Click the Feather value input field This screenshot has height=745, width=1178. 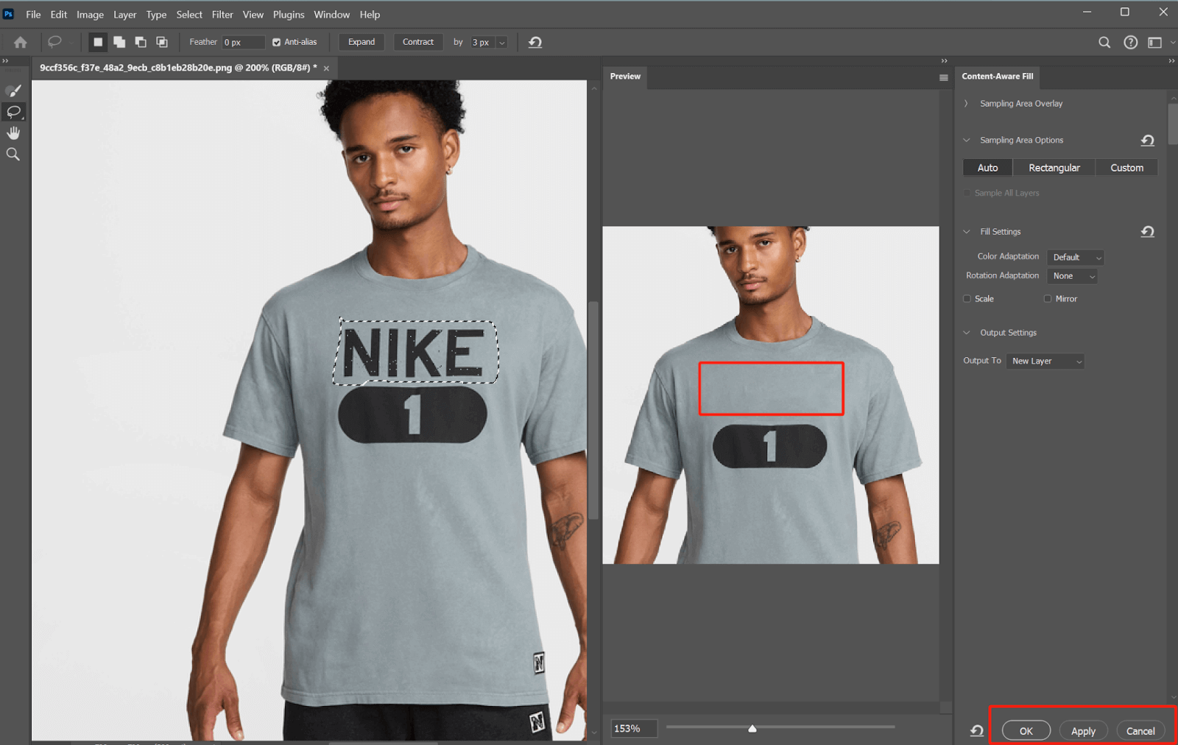[243, 42]
